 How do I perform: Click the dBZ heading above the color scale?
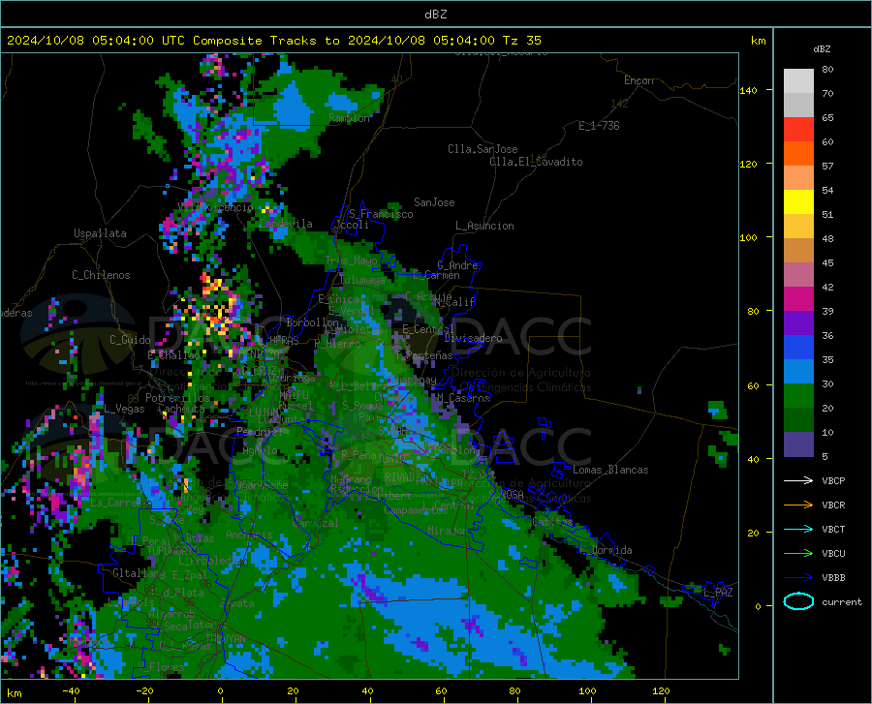tap(822, 48)
